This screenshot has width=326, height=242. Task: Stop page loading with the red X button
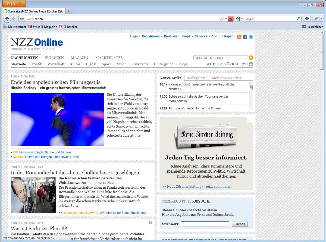pyautogui.click(x=230, y=19)
